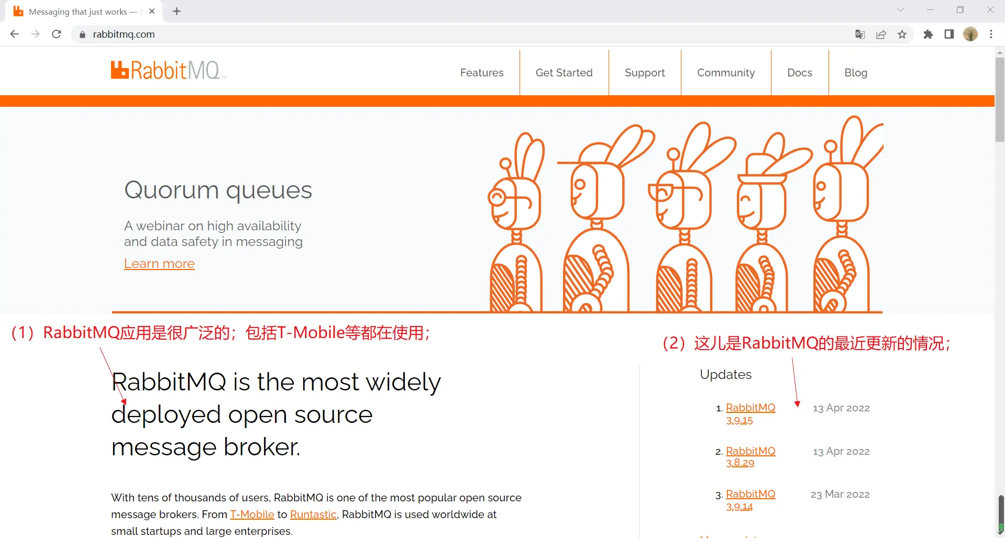Bookmark this page with the star
Image resolution: width=1005 pixels, height=538 pixels.
[902, 35]
